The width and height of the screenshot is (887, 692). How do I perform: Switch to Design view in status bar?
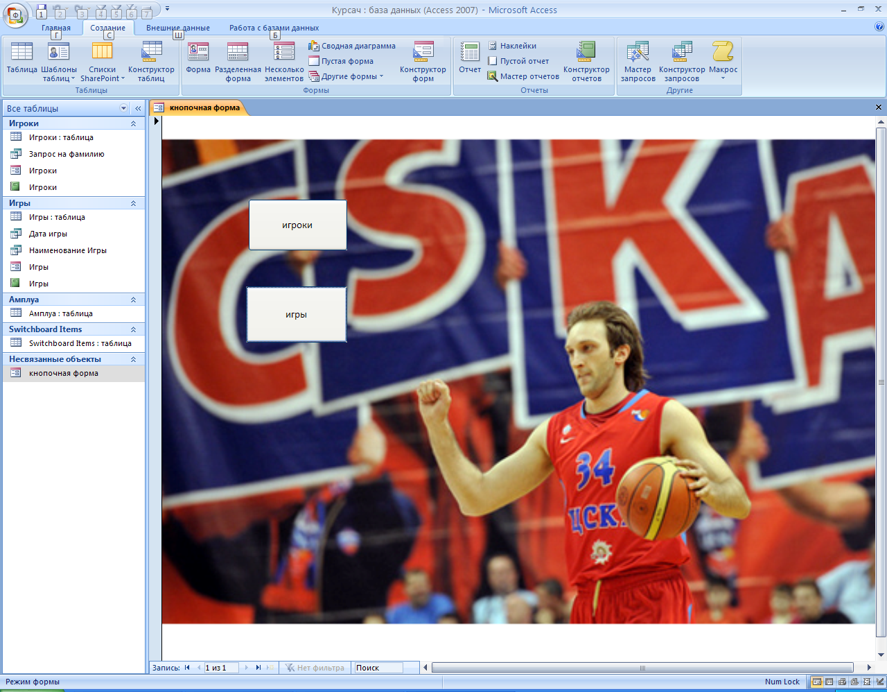879,682
